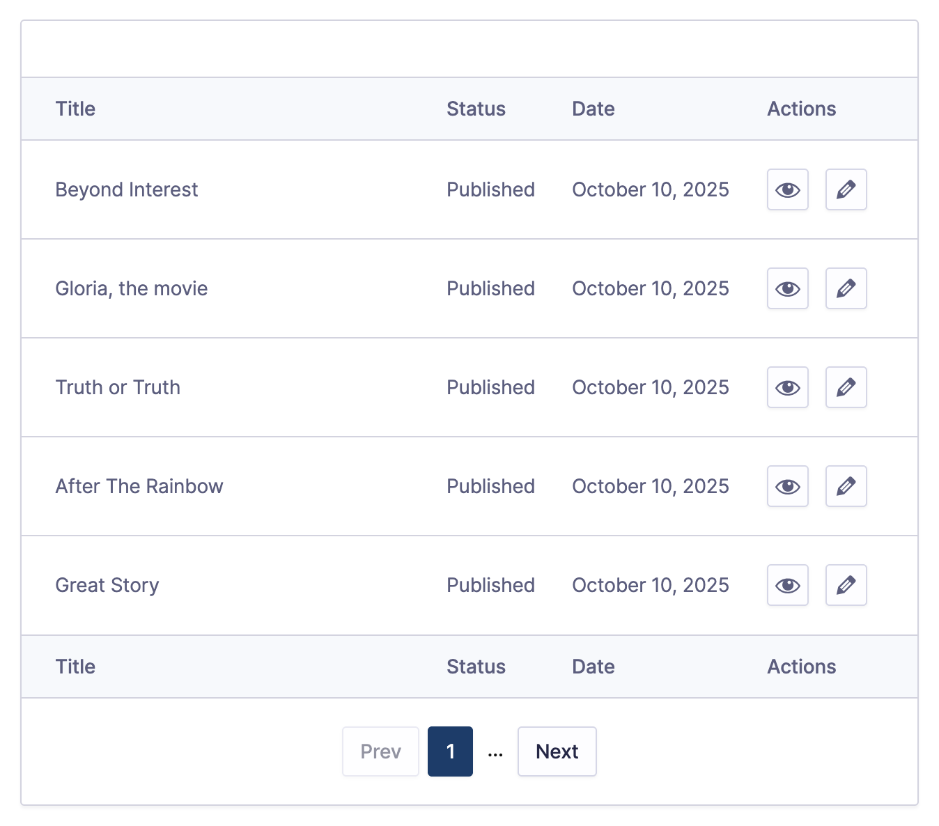Edit Beyond Interest using the pencil icon
Screen dimensions: 939x826
[x=846, y=189]
